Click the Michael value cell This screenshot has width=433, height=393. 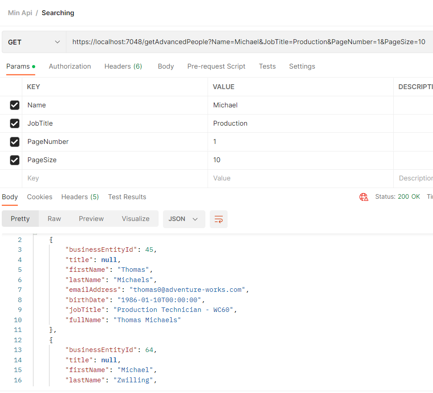(x=300, y=105)
